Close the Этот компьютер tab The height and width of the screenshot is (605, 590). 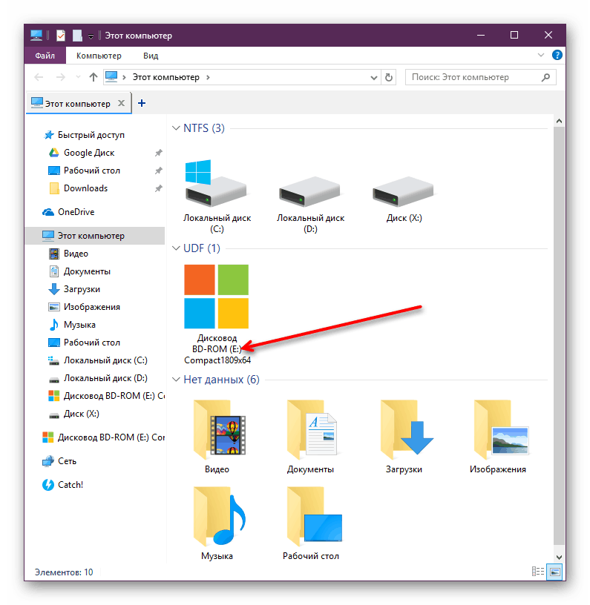point(121,103)
